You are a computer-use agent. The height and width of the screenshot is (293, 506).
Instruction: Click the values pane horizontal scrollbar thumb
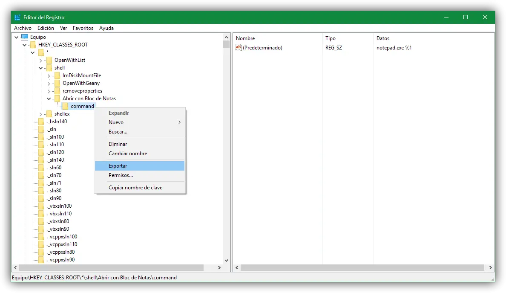pyautogui.click(x=362, y=268)
